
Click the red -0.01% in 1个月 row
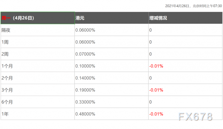pyautogui.click(x=156, y=66)
